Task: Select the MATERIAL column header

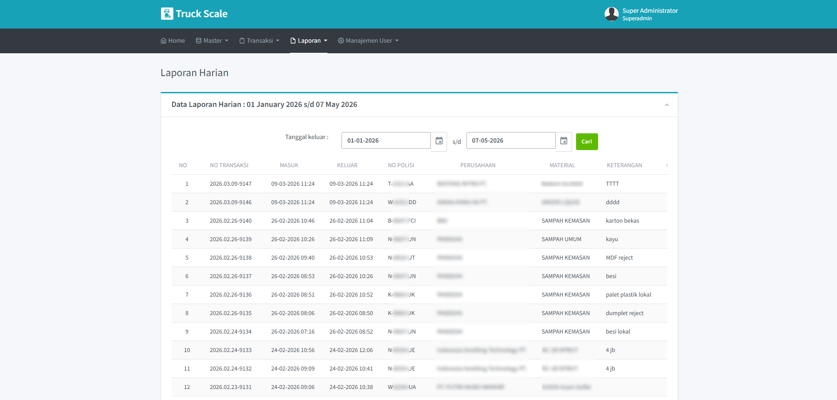Action: 562,165
